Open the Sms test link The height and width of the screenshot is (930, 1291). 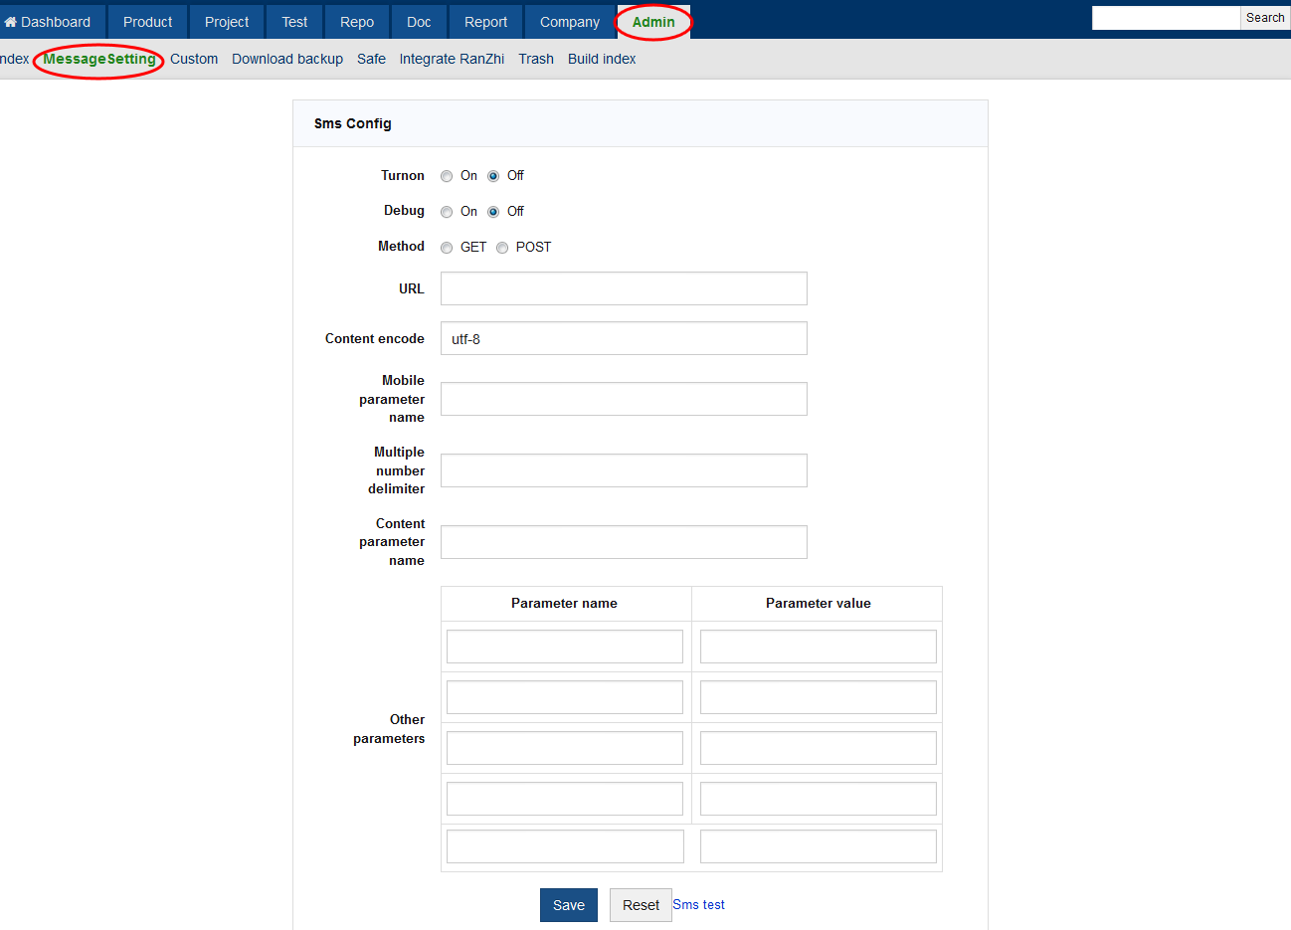(x=698, y=904)
